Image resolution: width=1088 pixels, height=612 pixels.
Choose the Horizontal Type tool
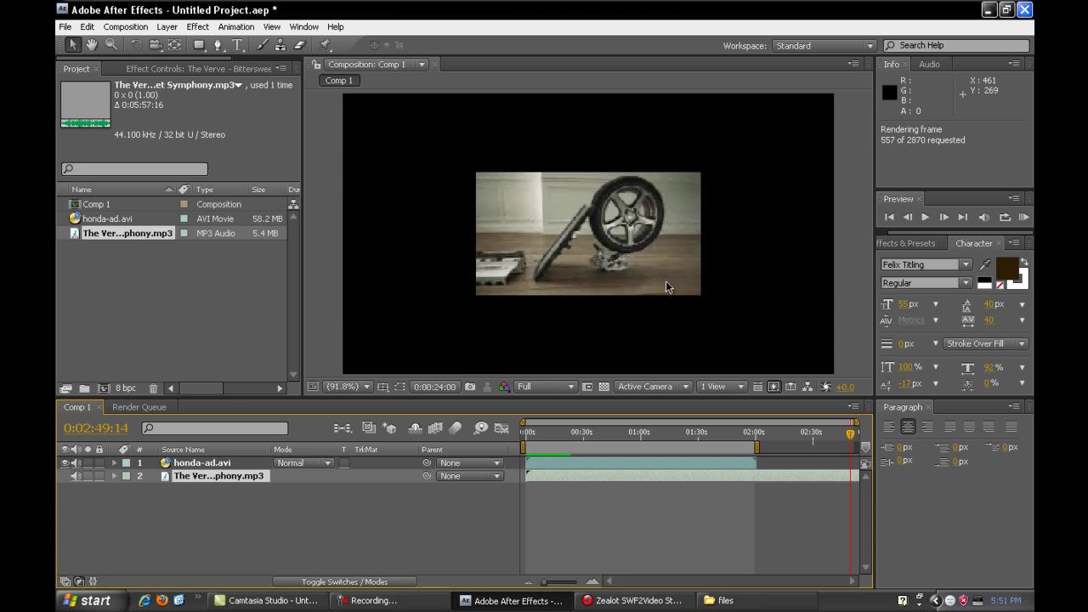238,45
